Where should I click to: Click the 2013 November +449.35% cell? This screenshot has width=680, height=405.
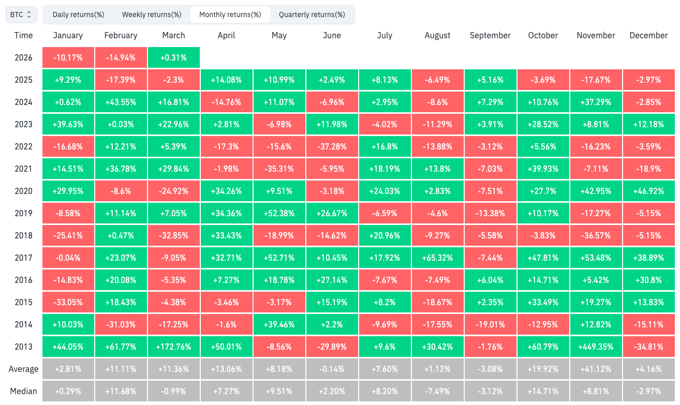596,347
